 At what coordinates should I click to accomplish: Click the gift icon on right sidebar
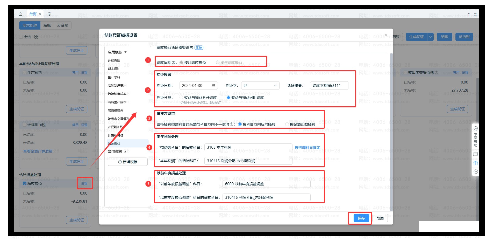[x=475, y=163]
